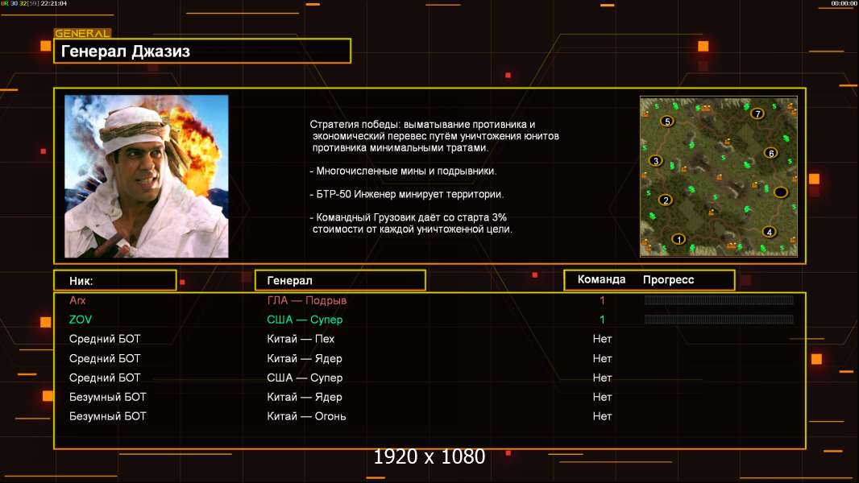Click the 00:00:00 timer at top right
This screenshot has height=483, width=859.
point(844,3)
